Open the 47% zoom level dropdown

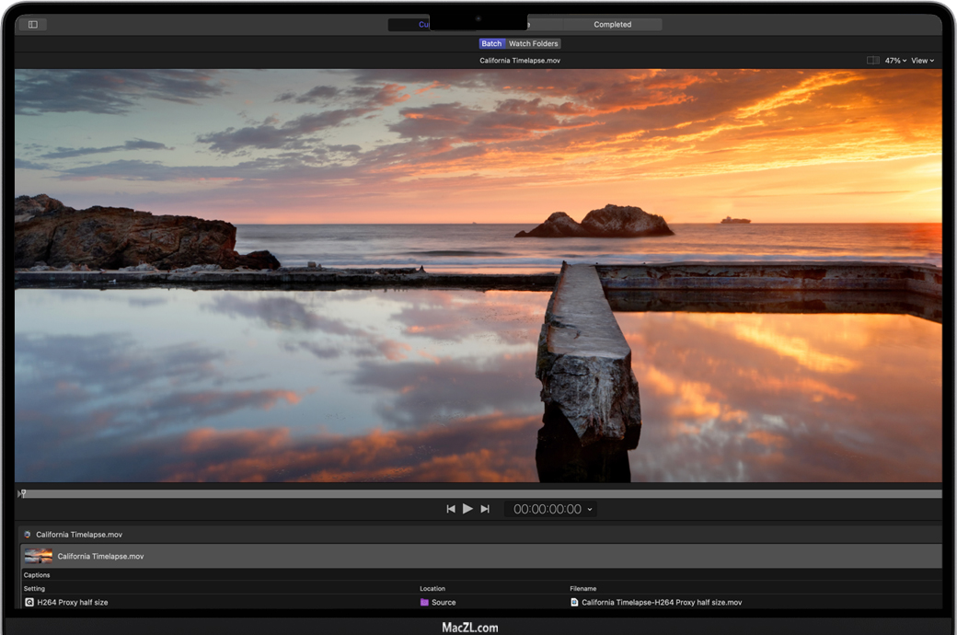pyautogui.click(x=895, y=61)
